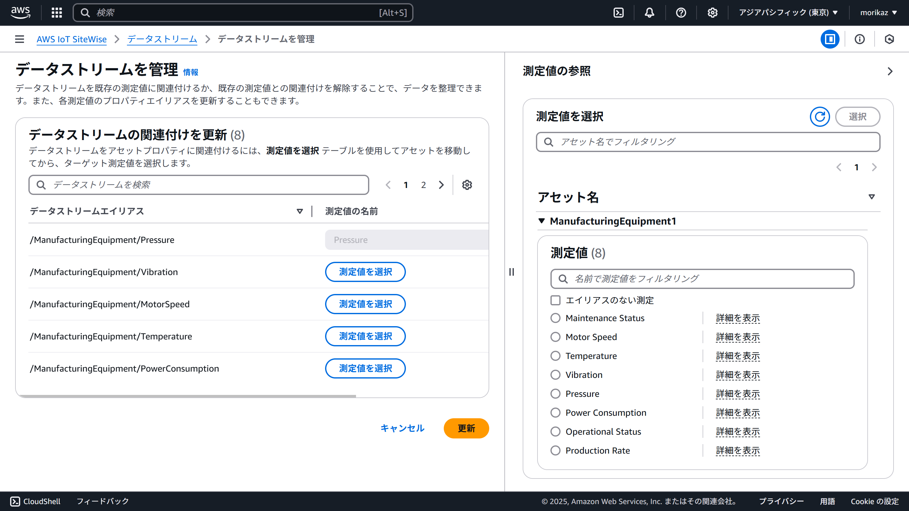This screenshot has width=909, height=511.
Task: Go to previous data stream page arrow
Action: pyautogui.click(x=388, y=185)
